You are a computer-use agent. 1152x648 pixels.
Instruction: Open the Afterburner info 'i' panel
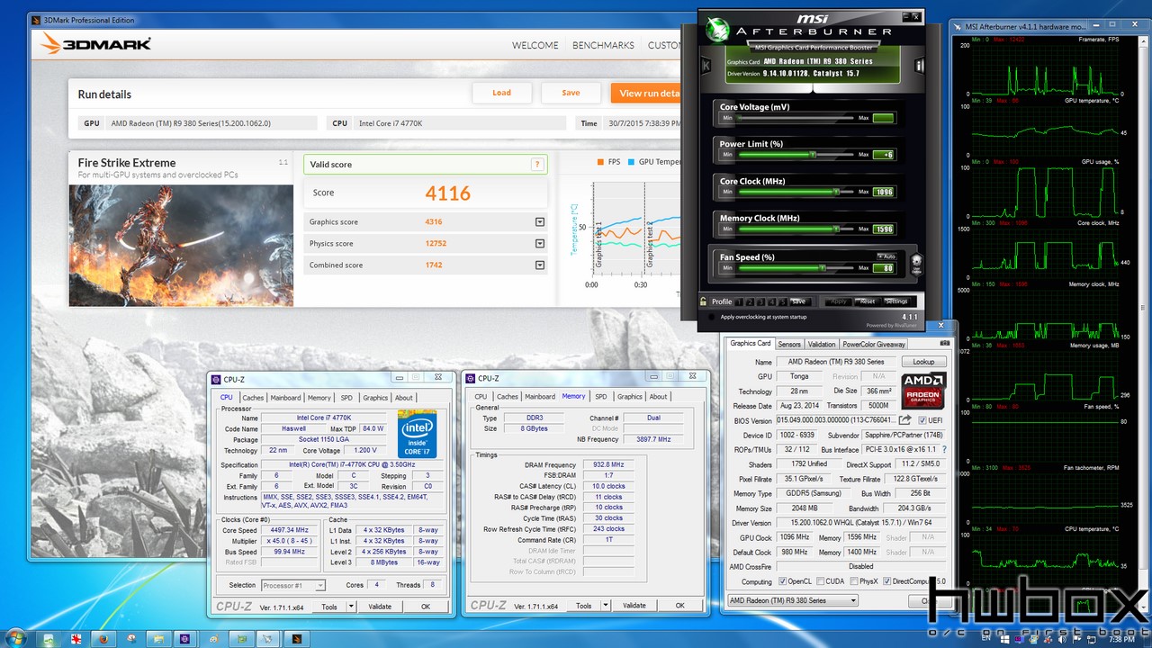[x=919, y=65]
